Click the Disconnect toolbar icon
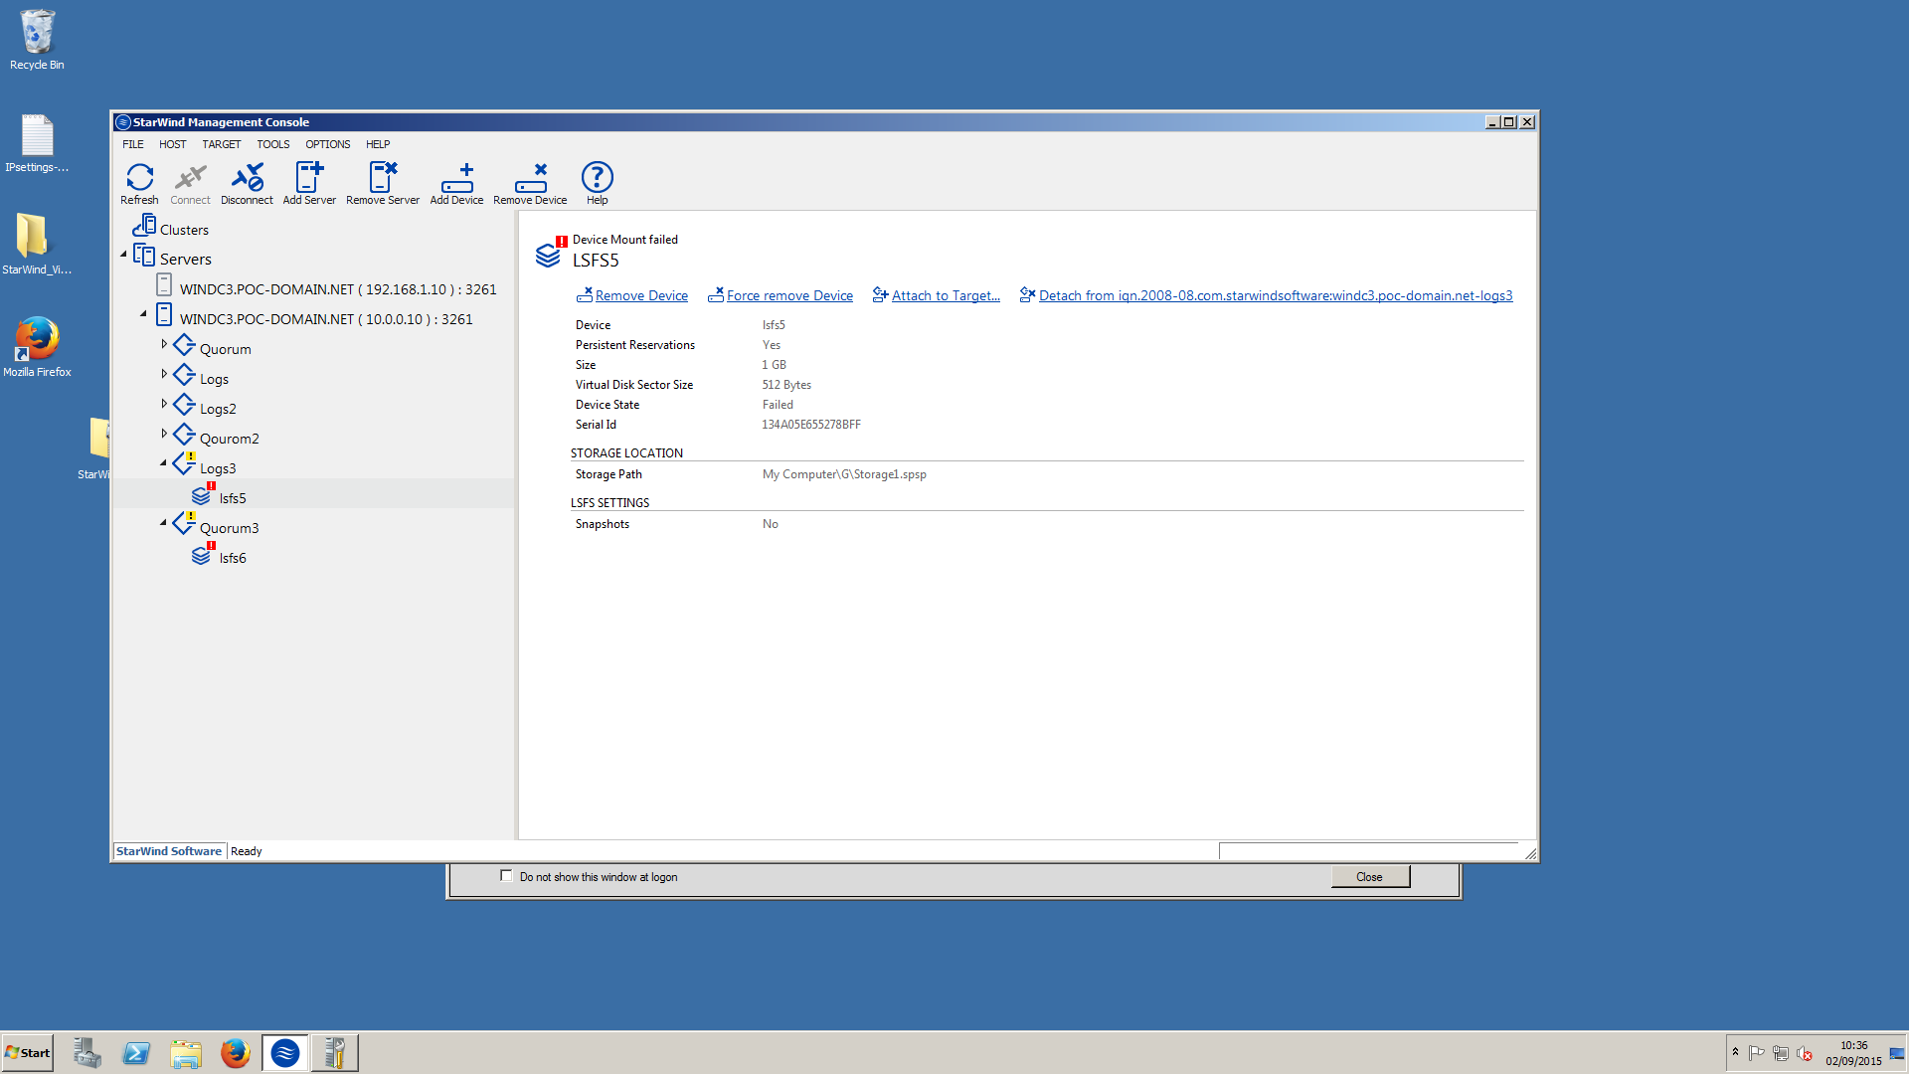The height and width of the screenshot is (1074, 1909). [x=247, y=183]
